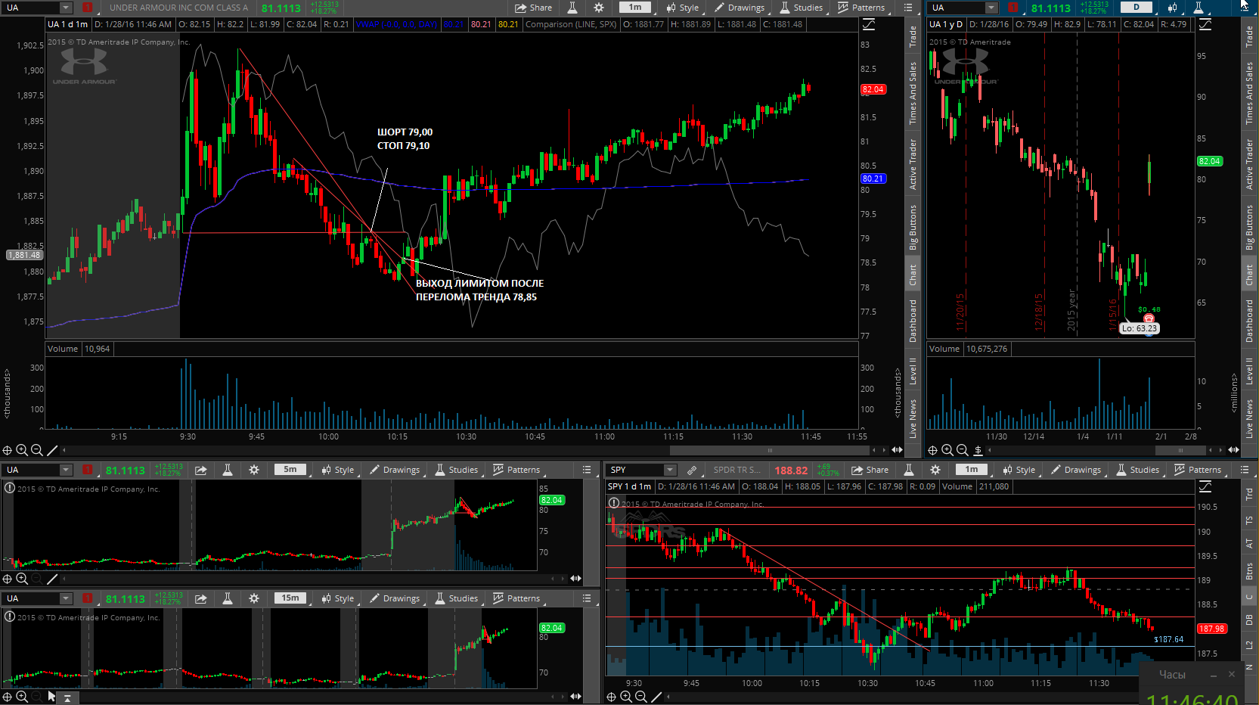Screen dimensions: 1259x705
Task: Click expand arrows at main chart bottom right
Action: point(897,450)
